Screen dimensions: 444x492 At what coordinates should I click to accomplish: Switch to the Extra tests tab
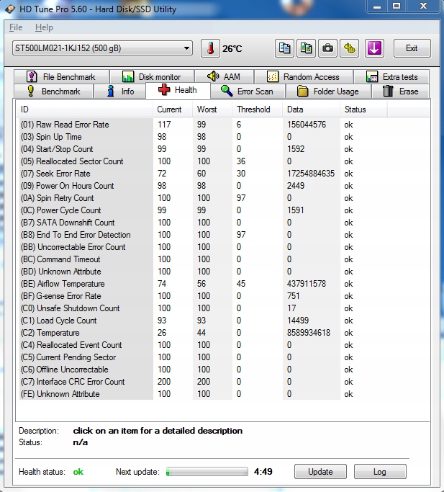point(391,76)
